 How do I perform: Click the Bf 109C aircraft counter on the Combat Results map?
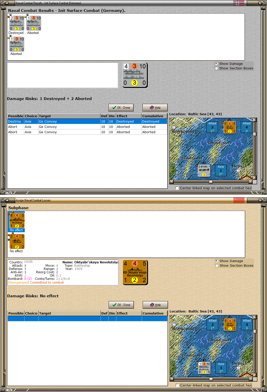click(x=204, y=171)
